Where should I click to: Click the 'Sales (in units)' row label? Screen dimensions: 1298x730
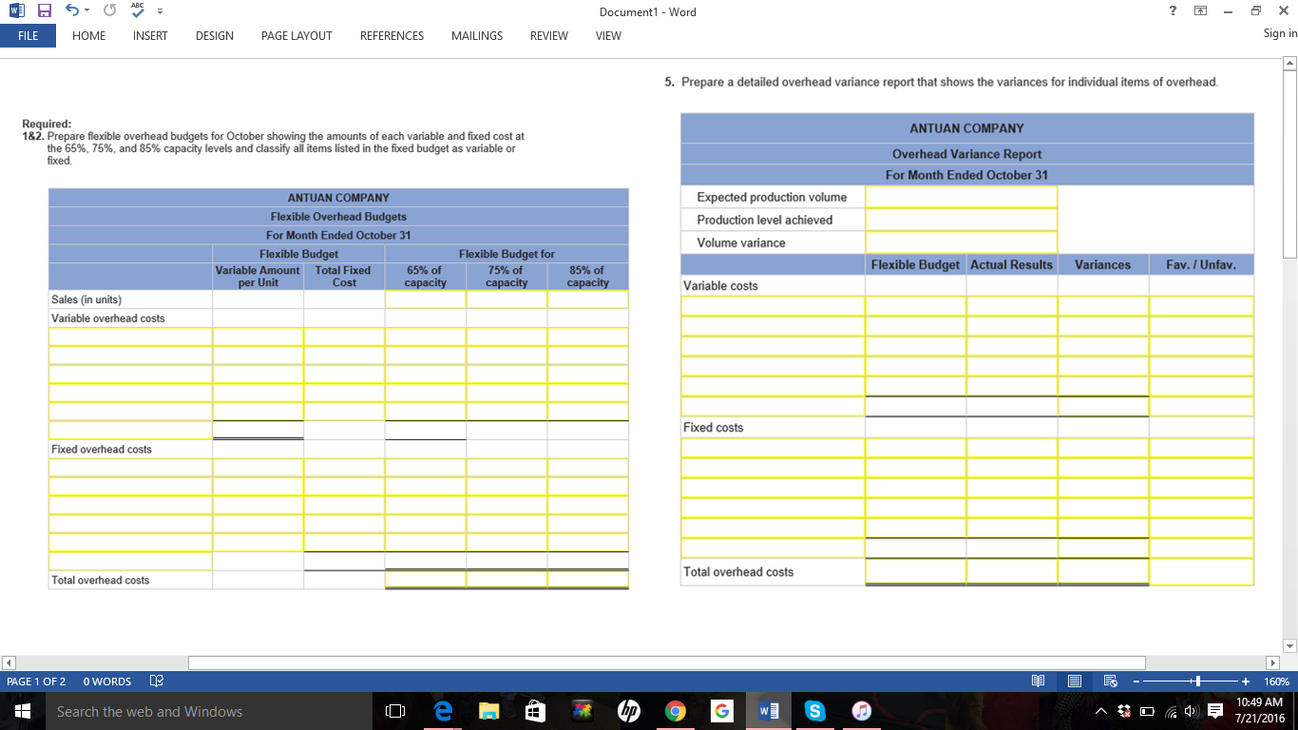coord(86,299)
